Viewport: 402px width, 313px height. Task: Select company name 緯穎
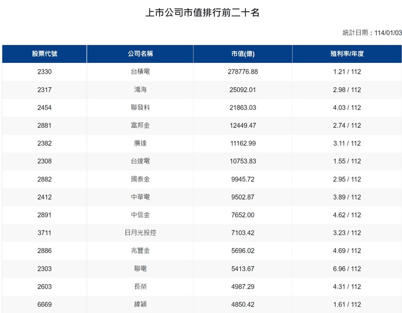(140, 304)
